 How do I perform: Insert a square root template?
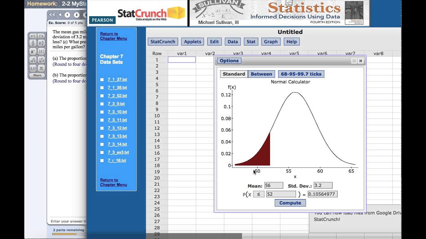33,60
